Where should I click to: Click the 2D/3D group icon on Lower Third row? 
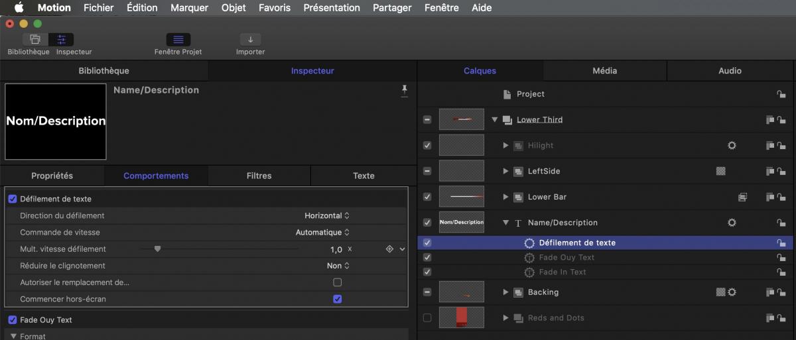click(770, 120)
